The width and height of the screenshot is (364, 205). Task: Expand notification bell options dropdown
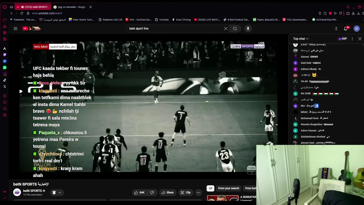(x=60, y=192)
